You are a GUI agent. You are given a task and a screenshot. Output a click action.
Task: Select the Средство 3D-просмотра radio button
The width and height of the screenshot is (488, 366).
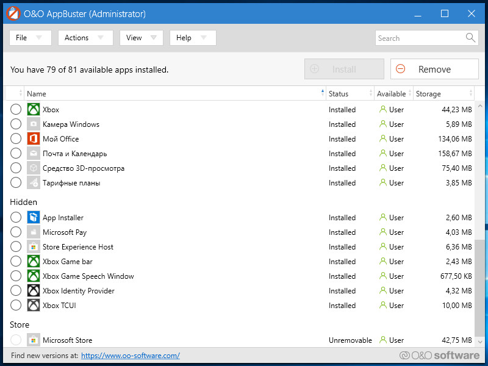[16, 168]
